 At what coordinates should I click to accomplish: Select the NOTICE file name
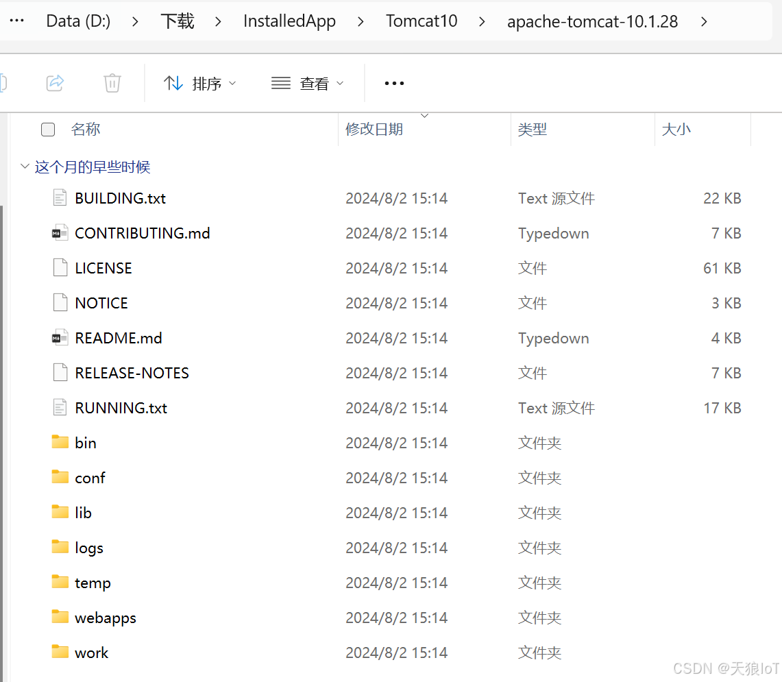click(101, 303)
